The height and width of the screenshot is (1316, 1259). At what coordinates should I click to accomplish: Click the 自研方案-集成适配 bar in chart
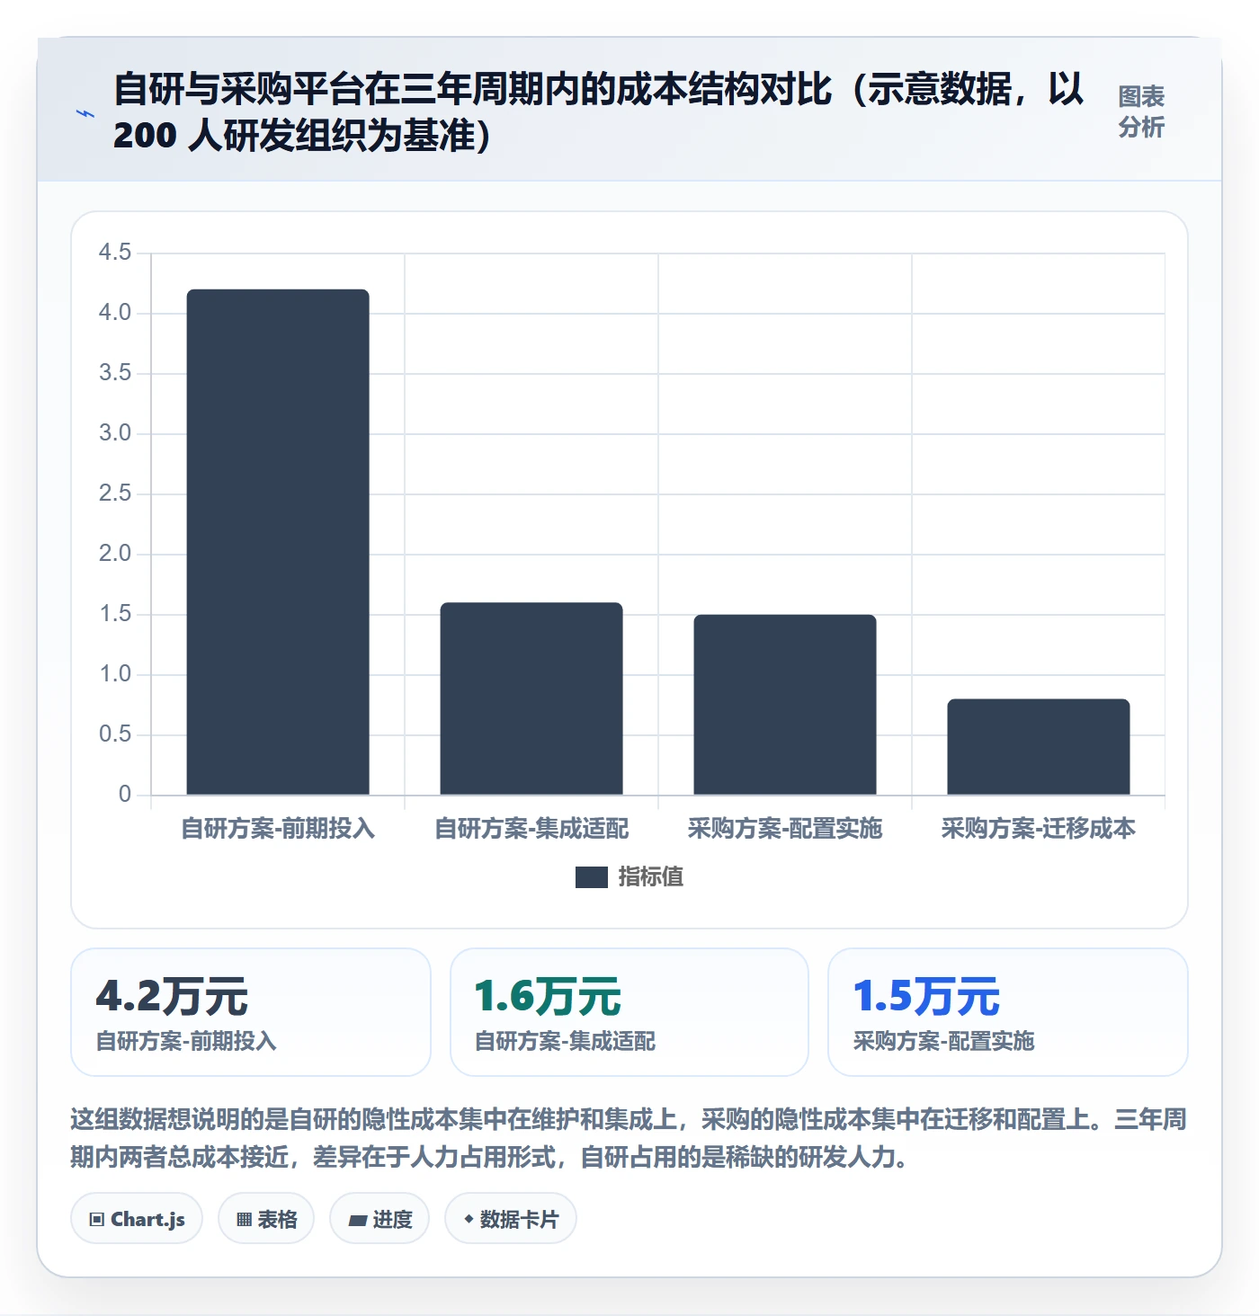click(531, 698)
